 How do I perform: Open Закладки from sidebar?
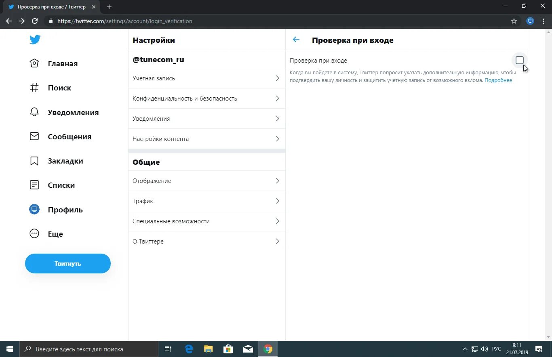pos(65,161)
